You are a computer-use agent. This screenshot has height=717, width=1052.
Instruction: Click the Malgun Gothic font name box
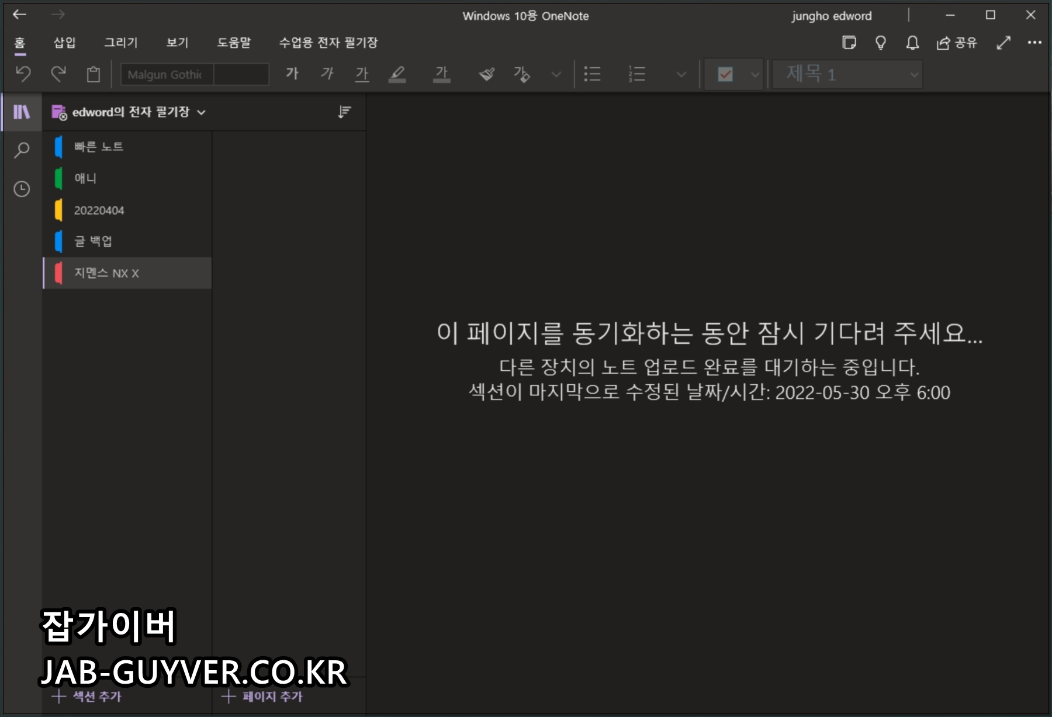pyautogui.click(x=167, y=74)
